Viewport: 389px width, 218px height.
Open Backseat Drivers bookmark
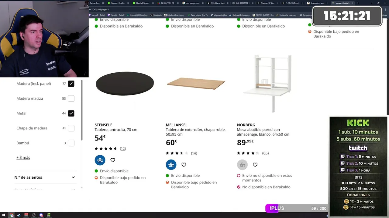[x=239, y=15]
